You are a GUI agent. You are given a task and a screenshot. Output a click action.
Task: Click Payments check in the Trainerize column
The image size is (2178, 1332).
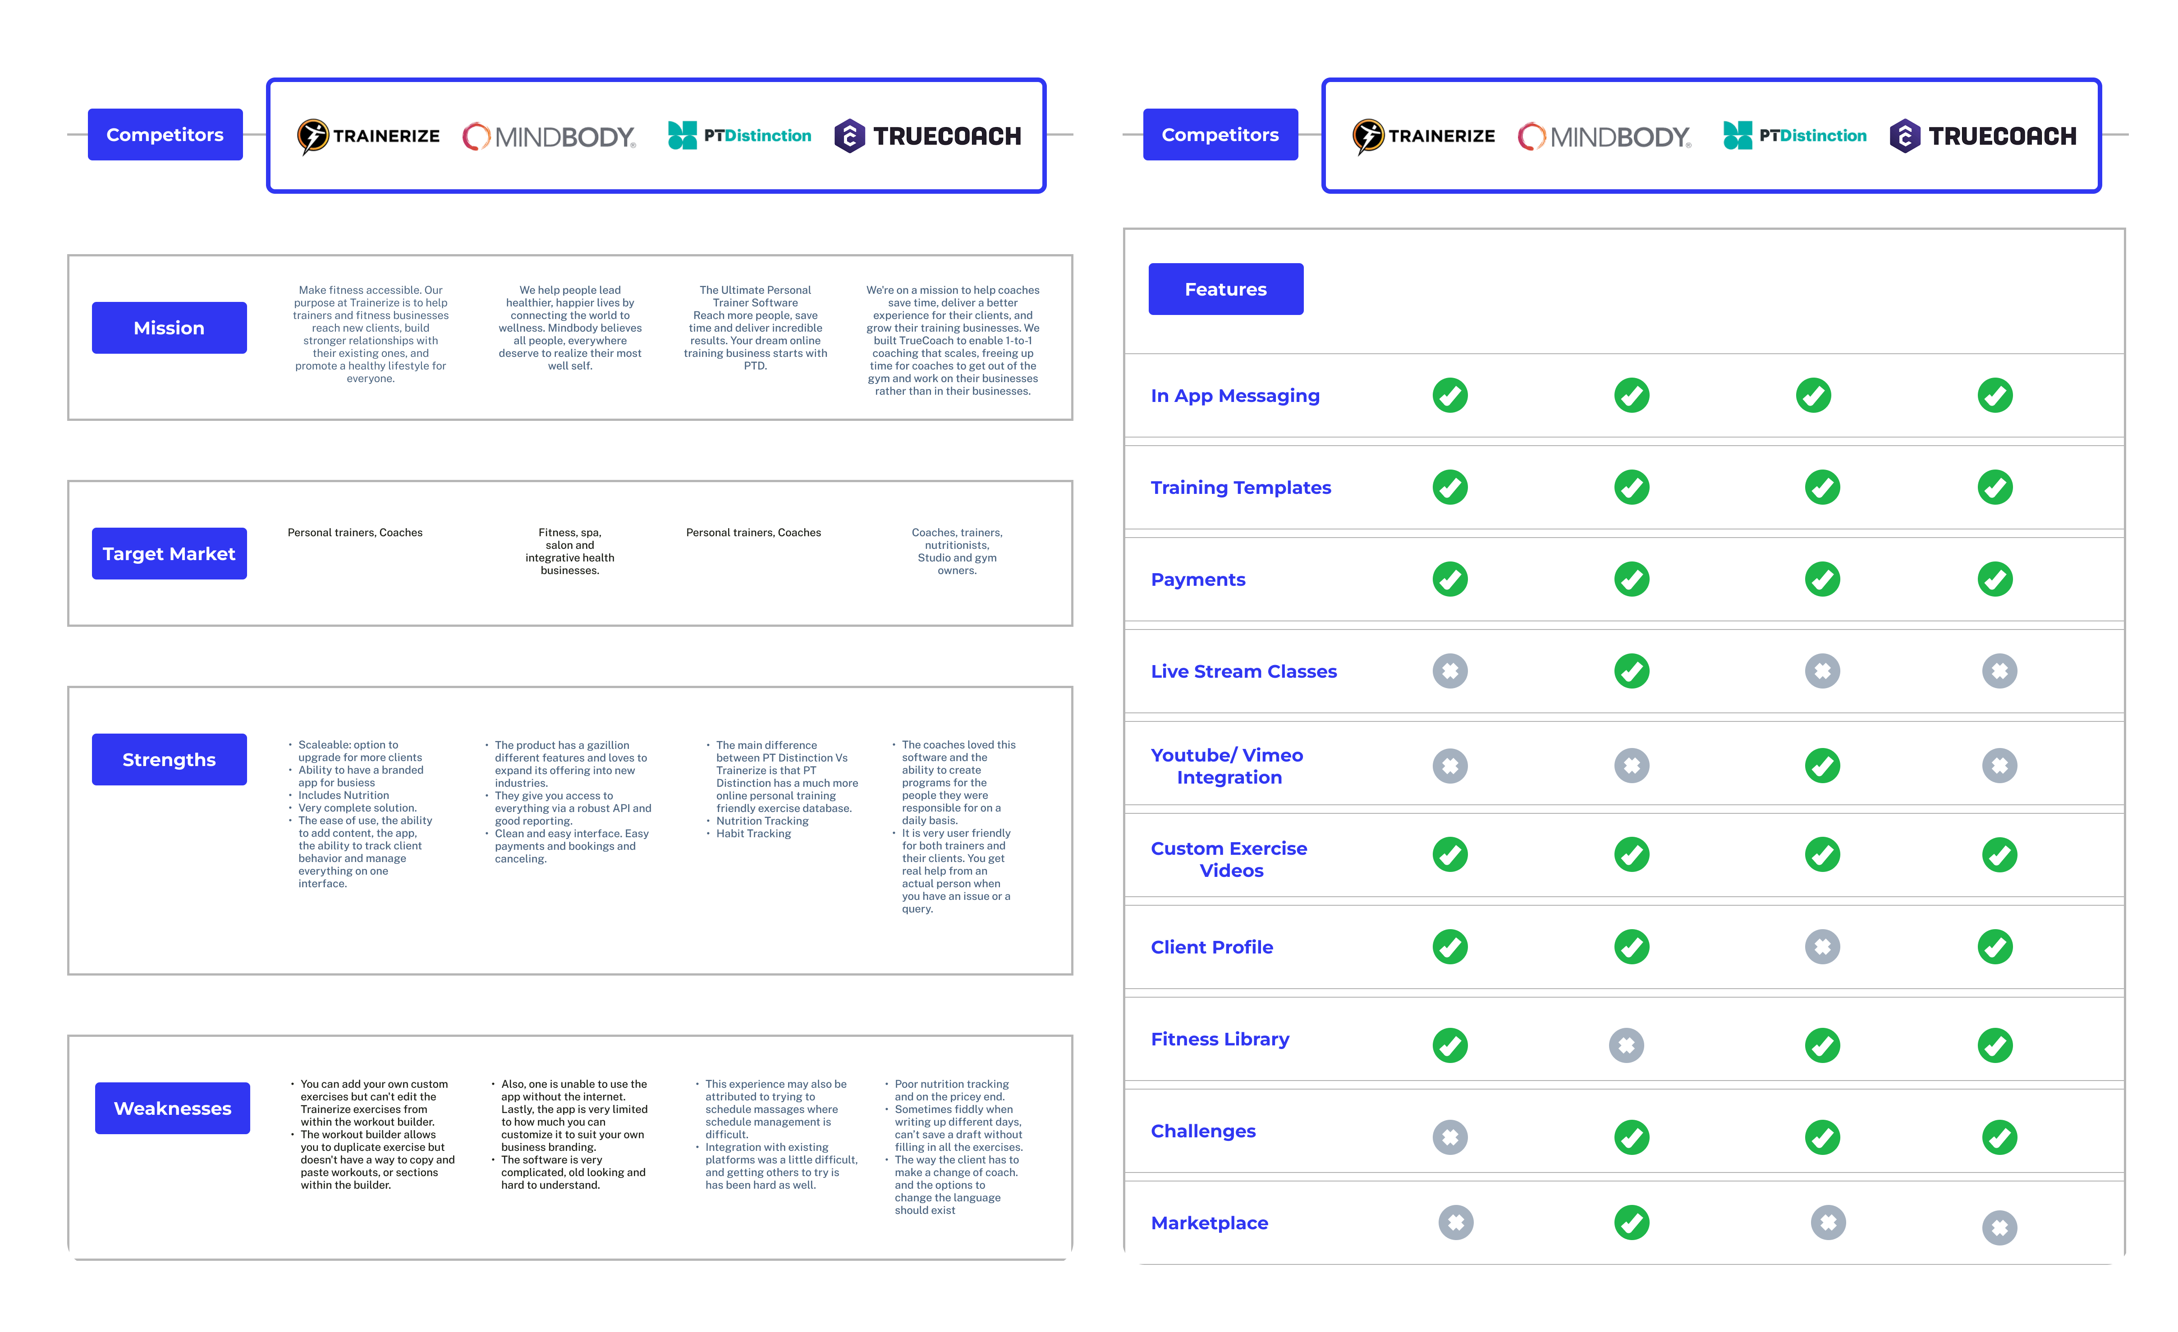(x=1450, y=579)
